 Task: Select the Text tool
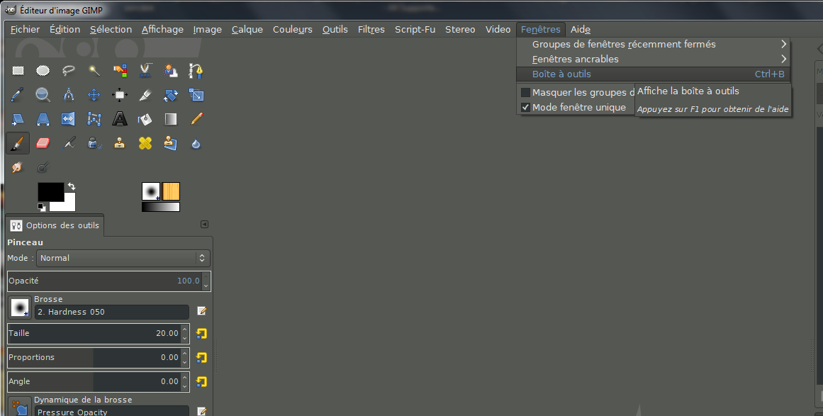click(120, 120)
